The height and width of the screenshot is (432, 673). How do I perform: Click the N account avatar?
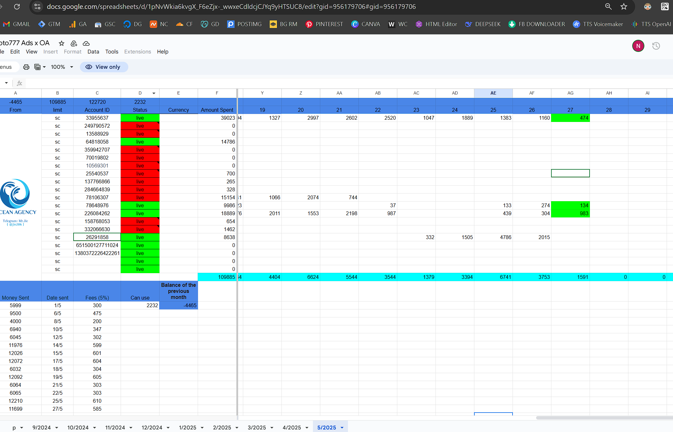pos(638,46)
